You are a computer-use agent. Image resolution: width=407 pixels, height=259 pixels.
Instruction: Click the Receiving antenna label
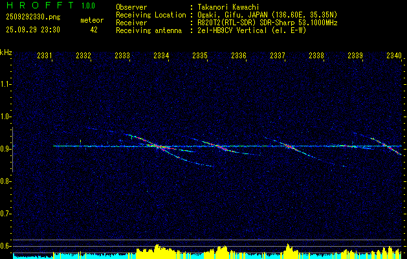click(149, 30)
